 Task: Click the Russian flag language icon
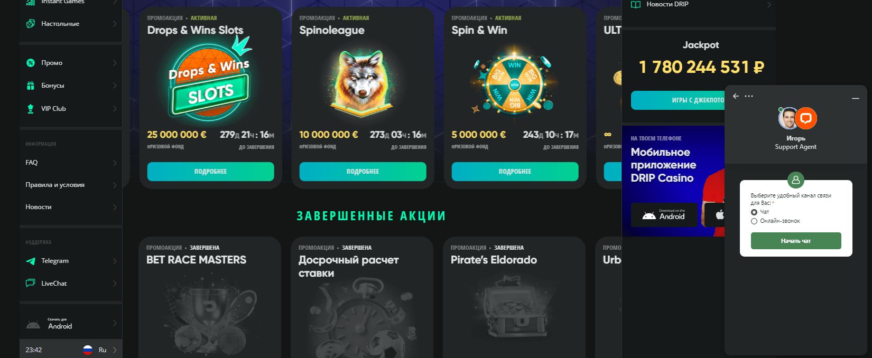point(88,350)
